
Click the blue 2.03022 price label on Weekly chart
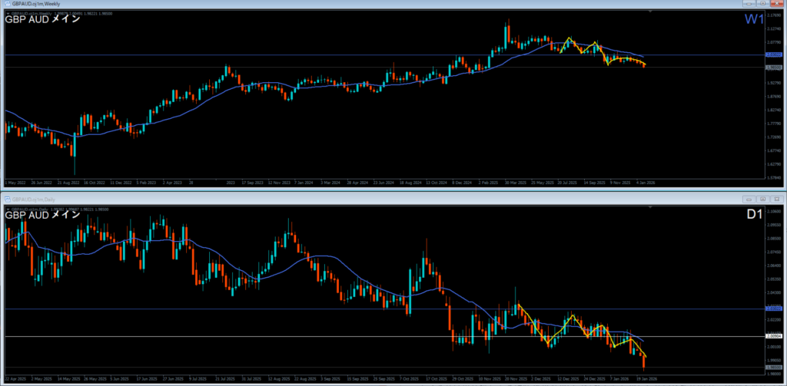pos(774,55)
